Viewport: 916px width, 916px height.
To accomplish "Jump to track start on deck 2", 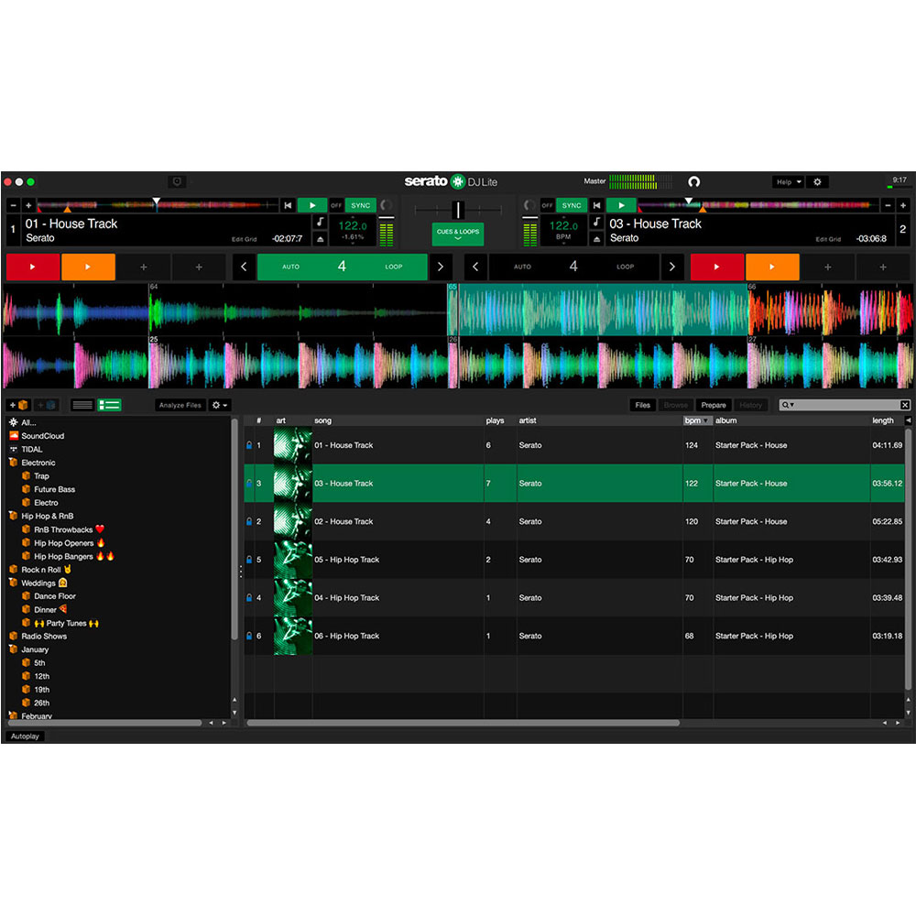I will (x=596, y=205).
